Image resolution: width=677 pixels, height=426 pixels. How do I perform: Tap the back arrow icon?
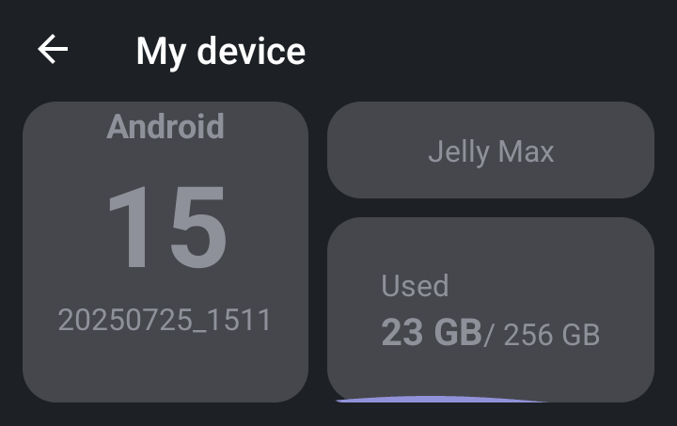[53, 50]
